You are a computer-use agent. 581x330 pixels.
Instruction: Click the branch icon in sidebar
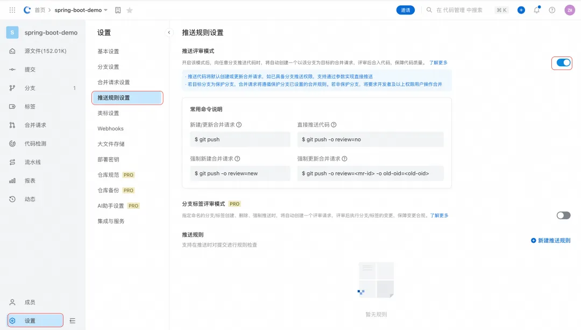[x=12, y=88]
